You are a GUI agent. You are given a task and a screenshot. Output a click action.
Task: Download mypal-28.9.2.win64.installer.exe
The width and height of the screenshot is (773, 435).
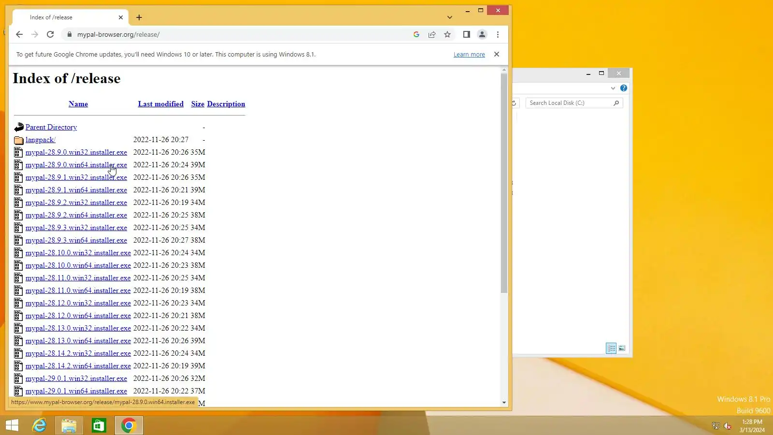76,215
